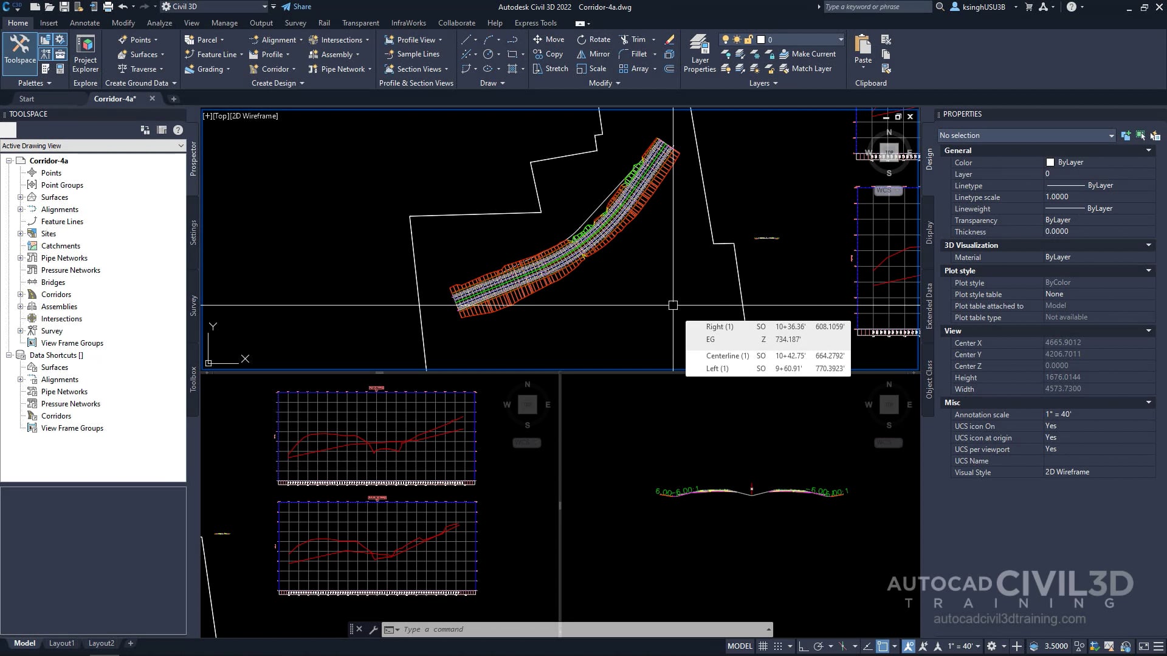Toggle drawing grid display in status bar

click(x=763, y=646)
